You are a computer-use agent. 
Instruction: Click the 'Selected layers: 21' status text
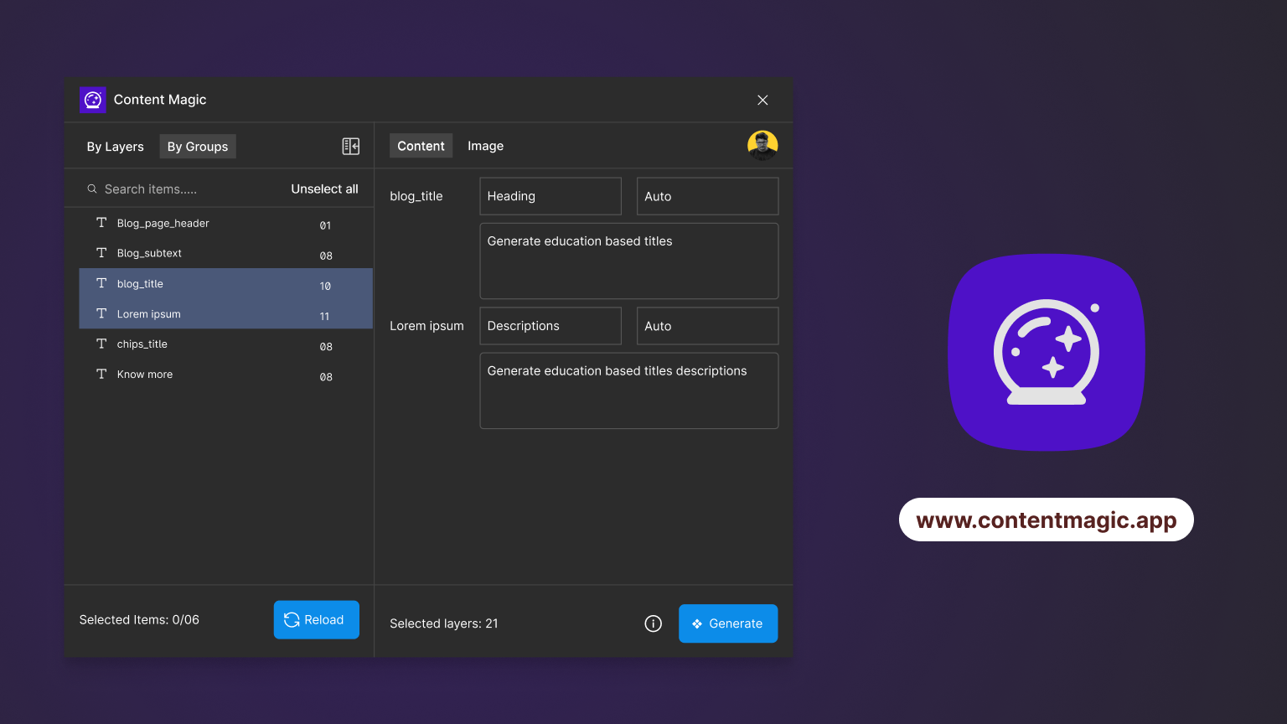[444, 623]
